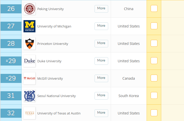Expand More for Princeton University
184x121 pixels.
(x=101, y=43)
